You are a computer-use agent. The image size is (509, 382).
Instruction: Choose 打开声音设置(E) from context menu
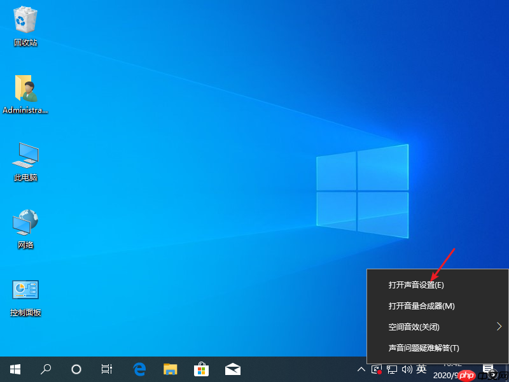pyautogui.click(x=438, y=285)
